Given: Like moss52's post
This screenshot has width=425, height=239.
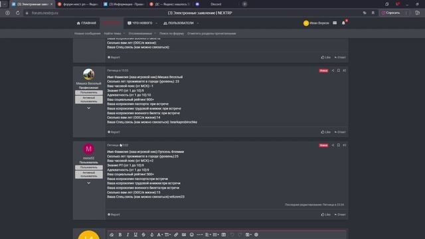Looking at the screenshot, I should pos(326,214).
